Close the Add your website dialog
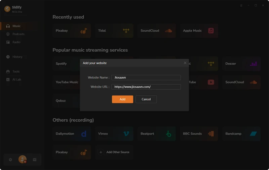Screen dimensions: 269x170 [185, 63]
